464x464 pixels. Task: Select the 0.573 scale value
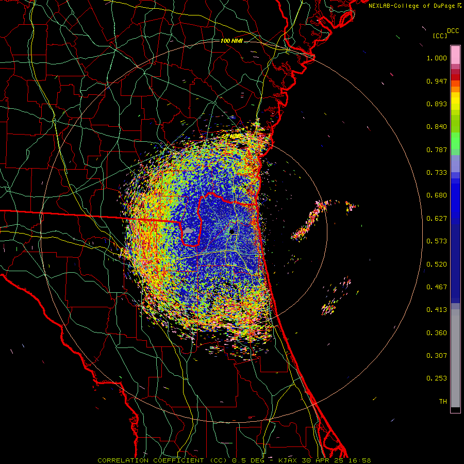click(437, 241)
